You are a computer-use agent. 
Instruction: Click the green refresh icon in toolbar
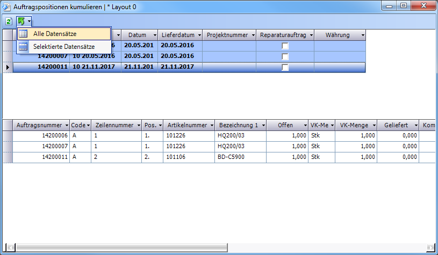pos(9,21)
